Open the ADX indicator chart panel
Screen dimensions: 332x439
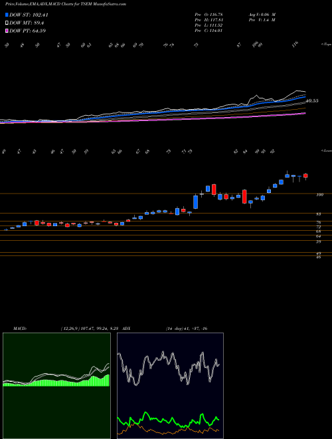pyautogui.click(x=170, y=386)
